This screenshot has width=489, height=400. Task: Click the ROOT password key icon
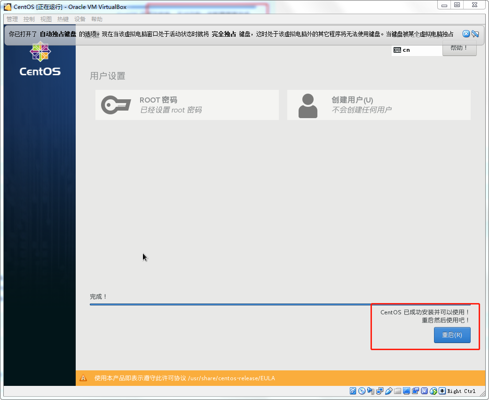point(116,105)
